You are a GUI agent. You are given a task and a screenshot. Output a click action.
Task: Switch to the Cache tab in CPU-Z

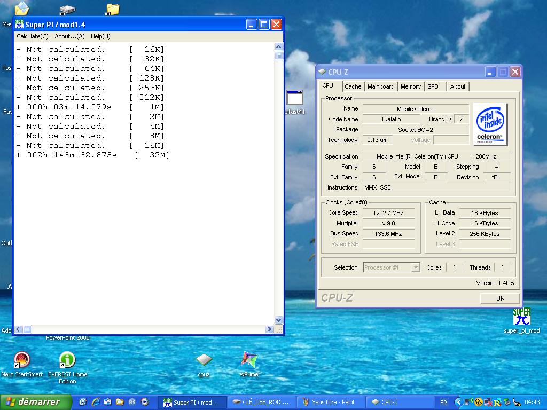[353, 86]
